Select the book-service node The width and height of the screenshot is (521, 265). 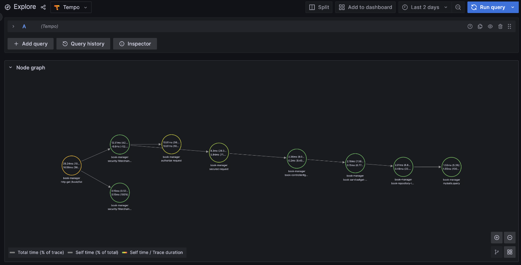(x=355, y=163)
